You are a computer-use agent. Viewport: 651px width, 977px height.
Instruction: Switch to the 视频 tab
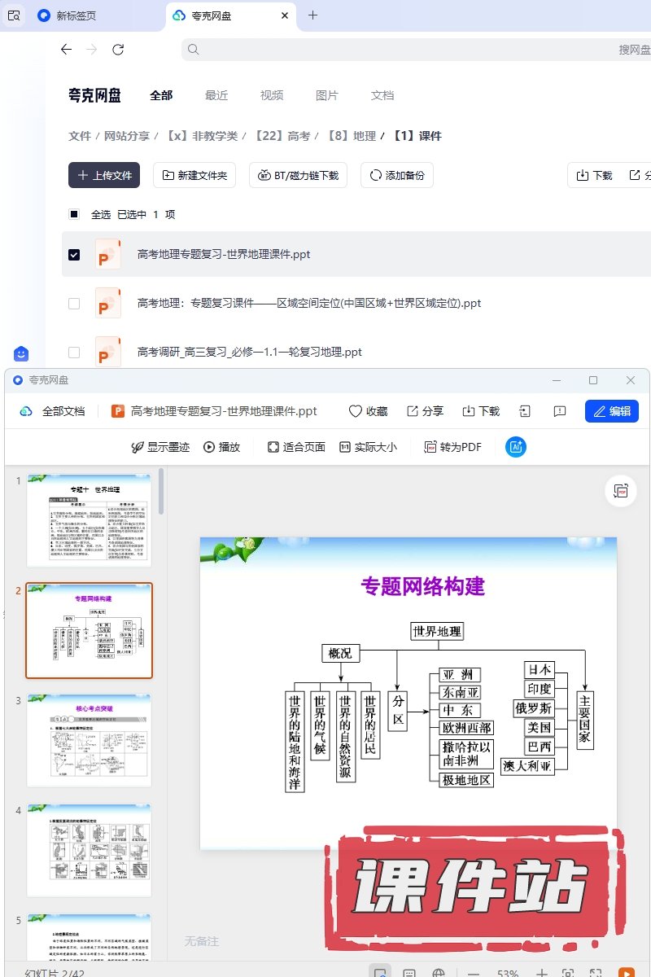point(272,95)
